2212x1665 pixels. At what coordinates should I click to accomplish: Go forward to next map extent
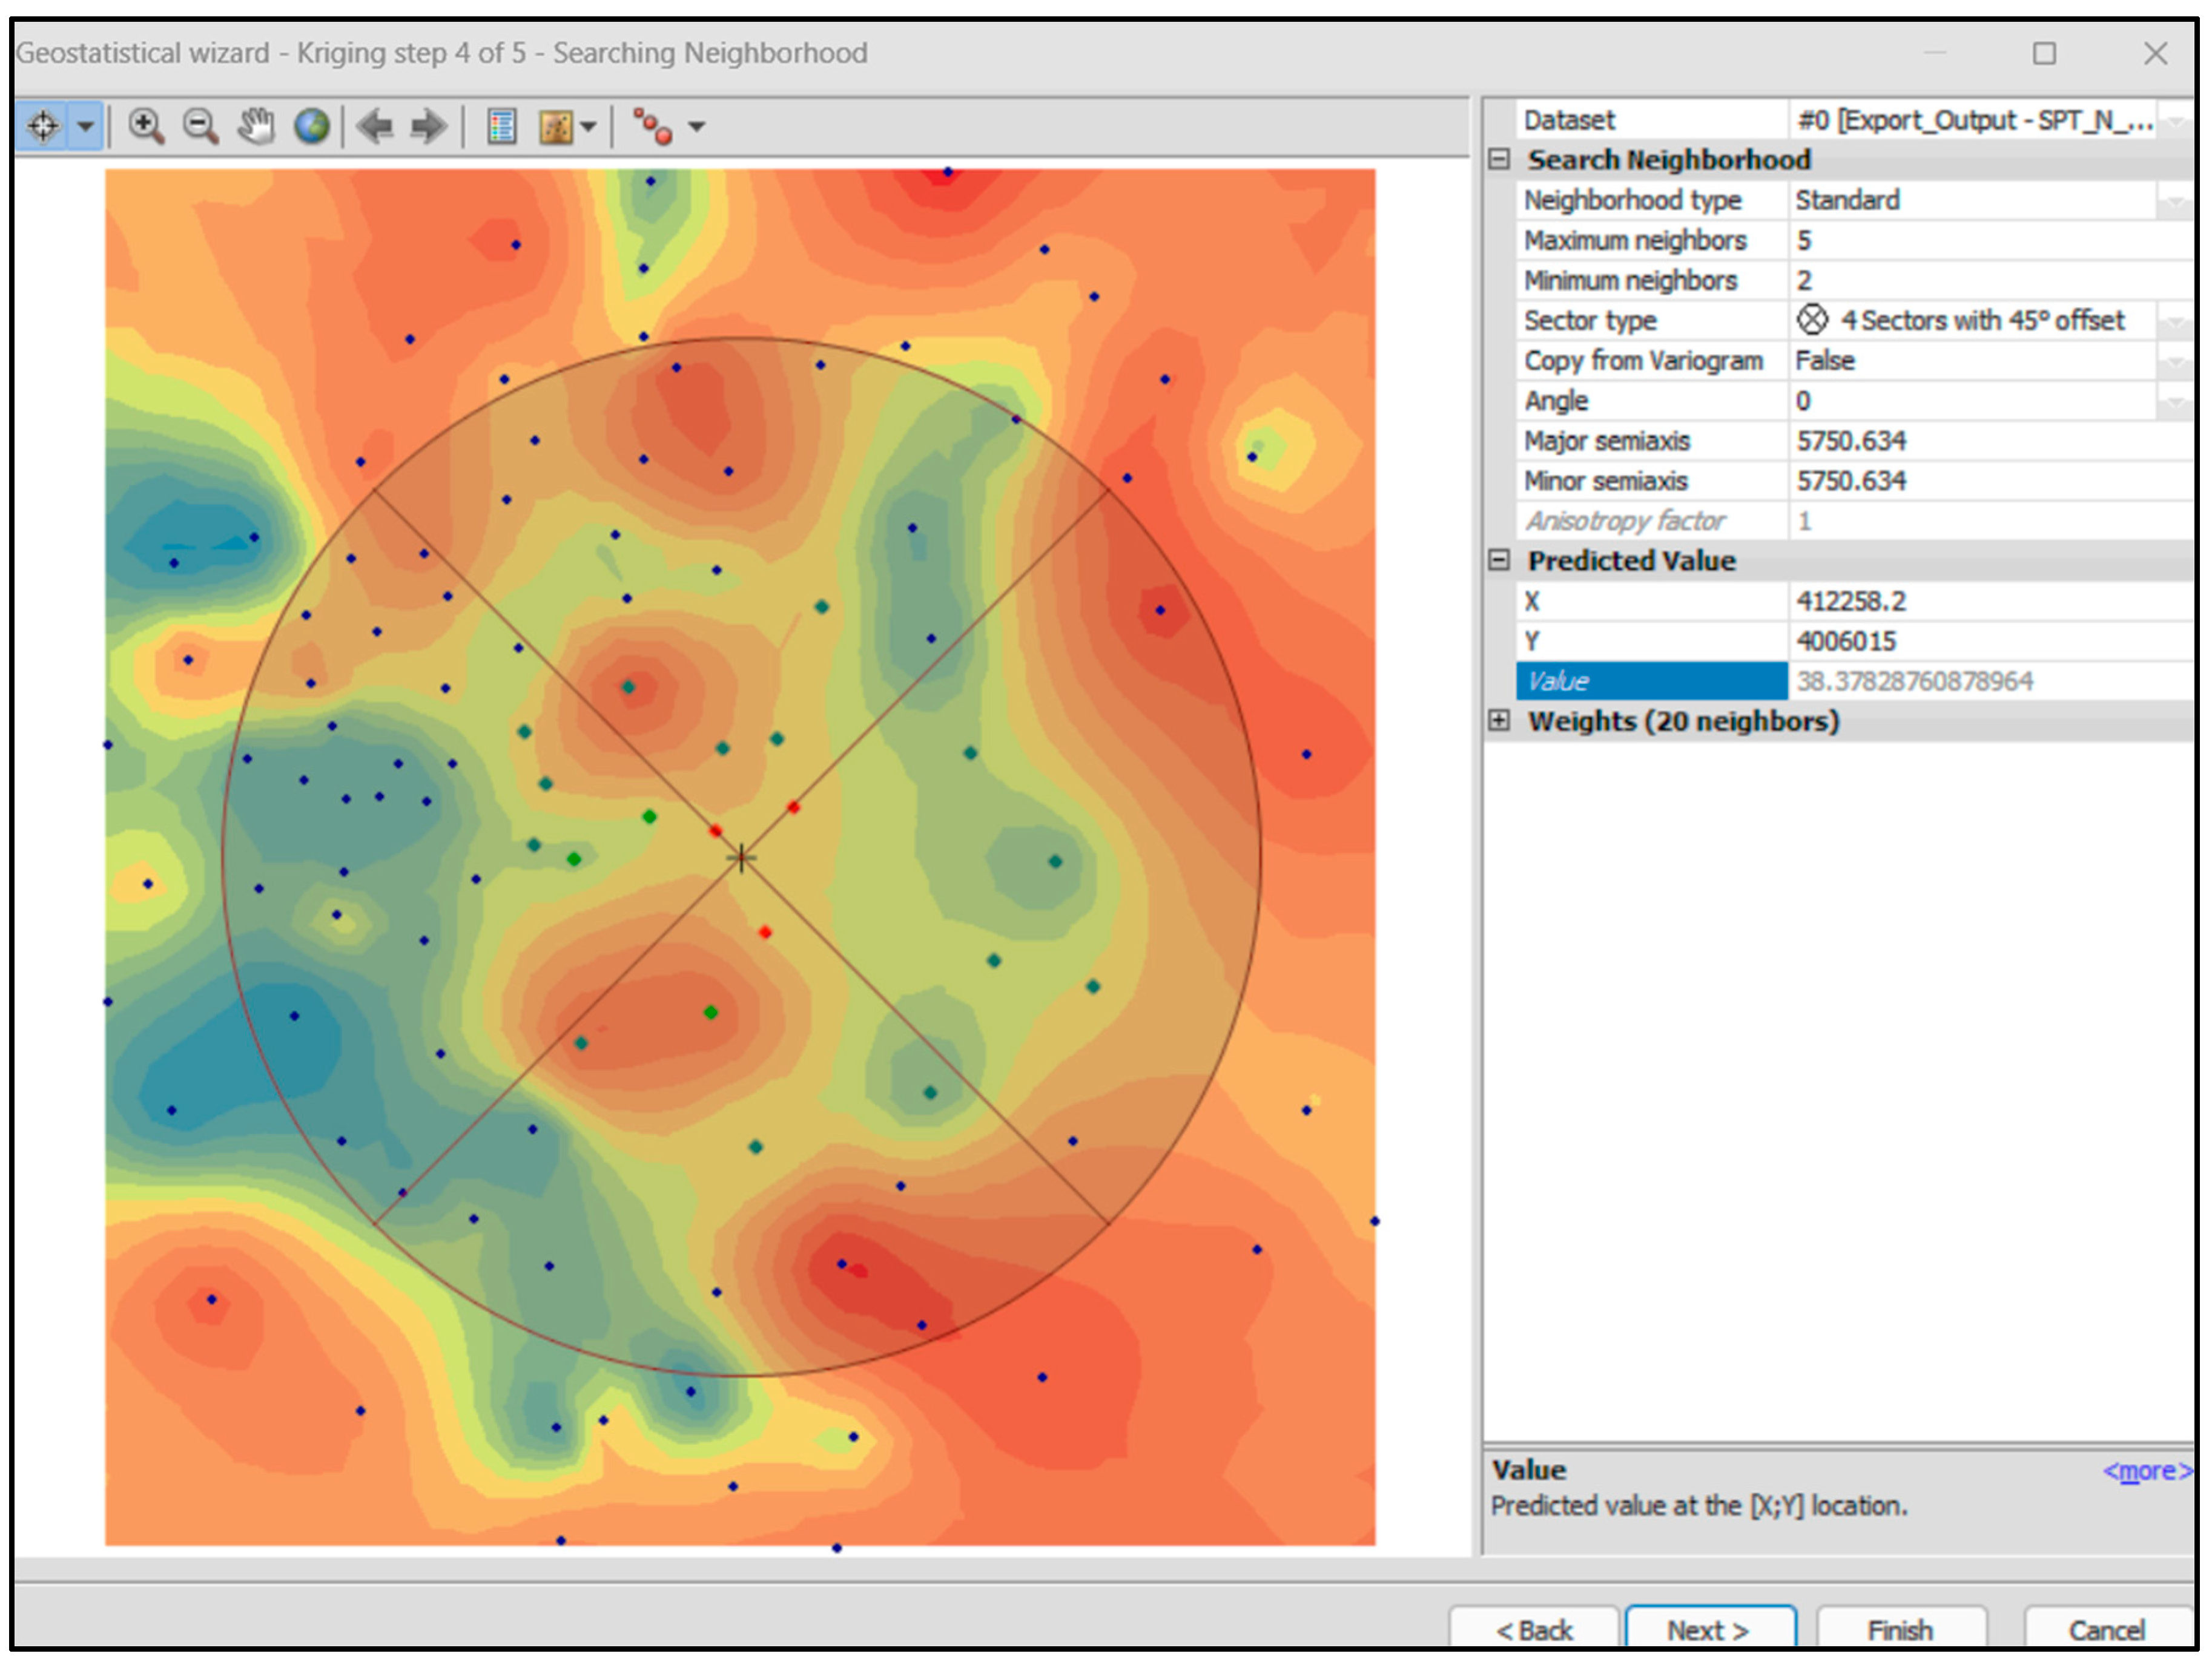pos(429,127)
